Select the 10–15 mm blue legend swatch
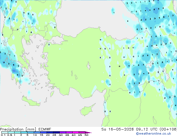The image size is (177, 136). [x=37, y=132]
